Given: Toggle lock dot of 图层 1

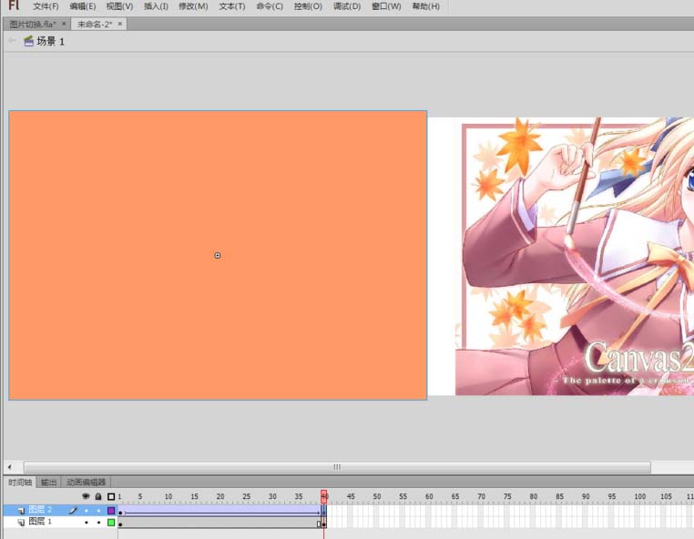Looking at the screenshot, I should click(x=98, y=523).
